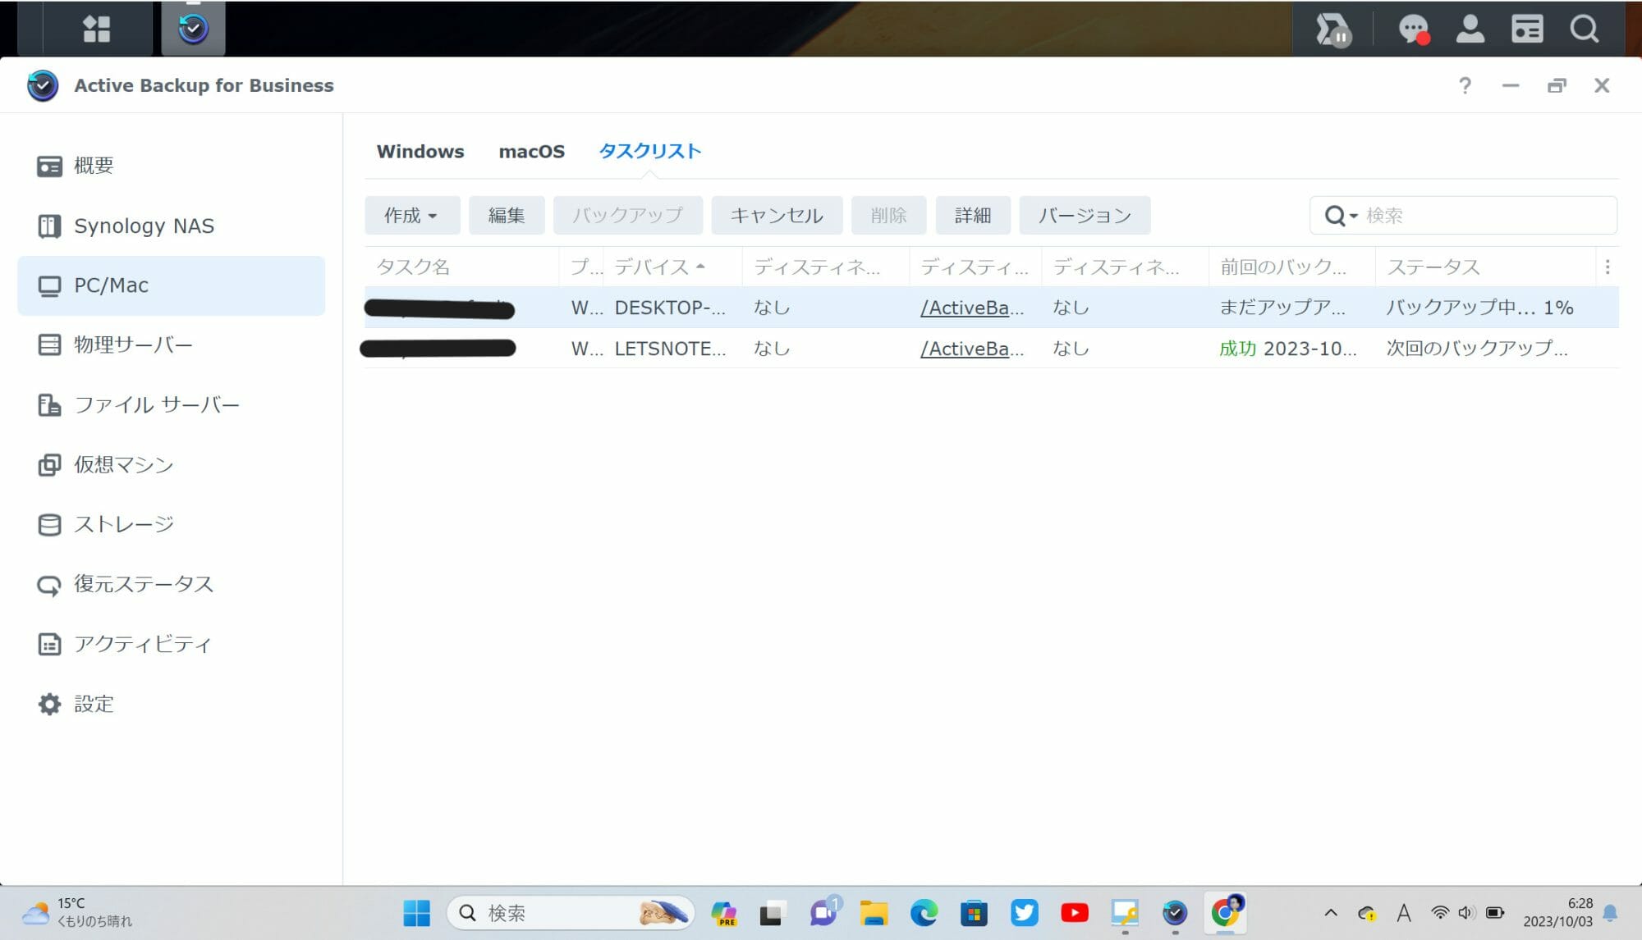Expand the search filter magnifier dropdown

click(x=1342, y=216)
